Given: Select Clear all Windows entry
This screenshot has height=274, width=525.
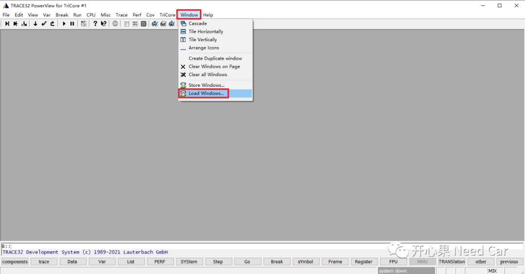Looking at the screenshot, I should tap(208, 75).
